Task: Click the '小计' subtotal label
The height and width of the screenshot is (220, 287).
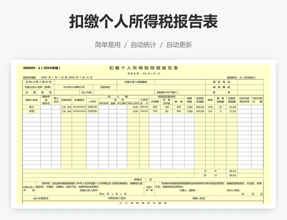Action: [x=210, y=171]
